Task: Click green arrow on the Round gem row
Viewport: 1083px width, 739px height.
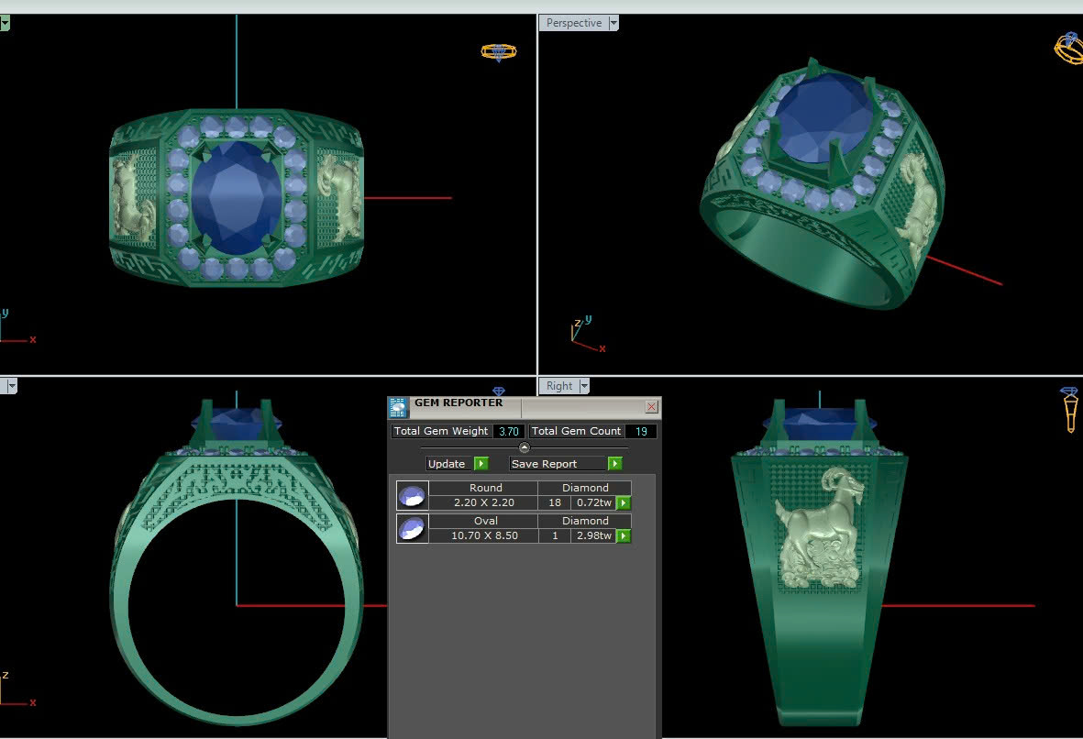Action: click(x=624, y=502)
